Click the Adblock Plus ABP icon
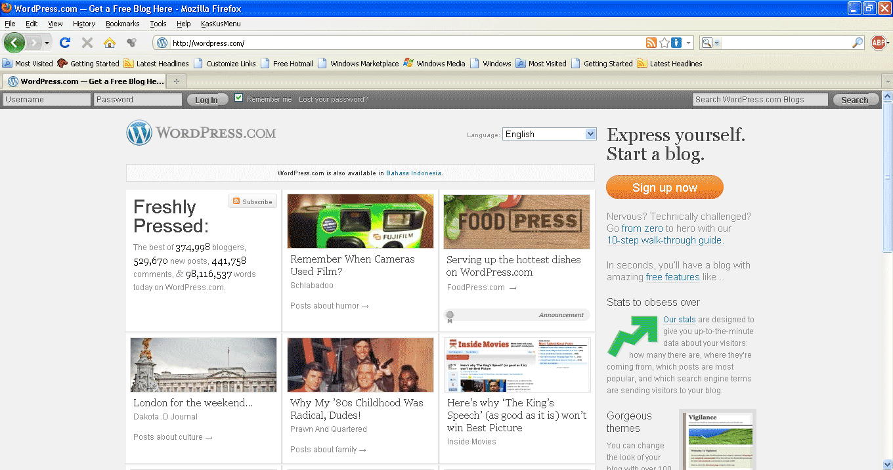Image resolution: width=893 pixels, height=470 pixels. pos(879,43)
